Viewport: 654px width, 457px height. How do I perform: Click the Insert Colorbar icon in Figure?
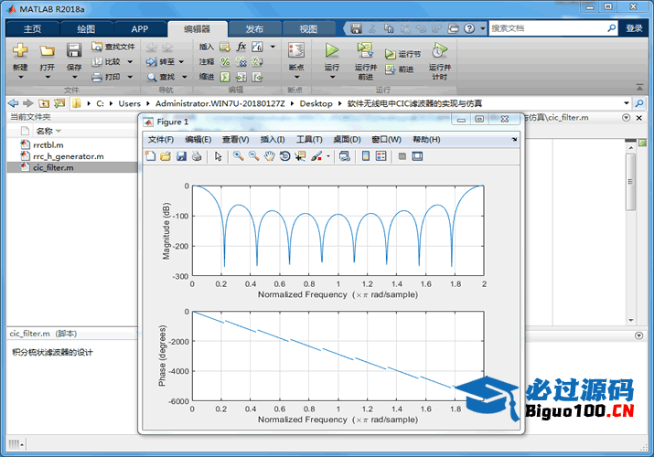[366, 156]
